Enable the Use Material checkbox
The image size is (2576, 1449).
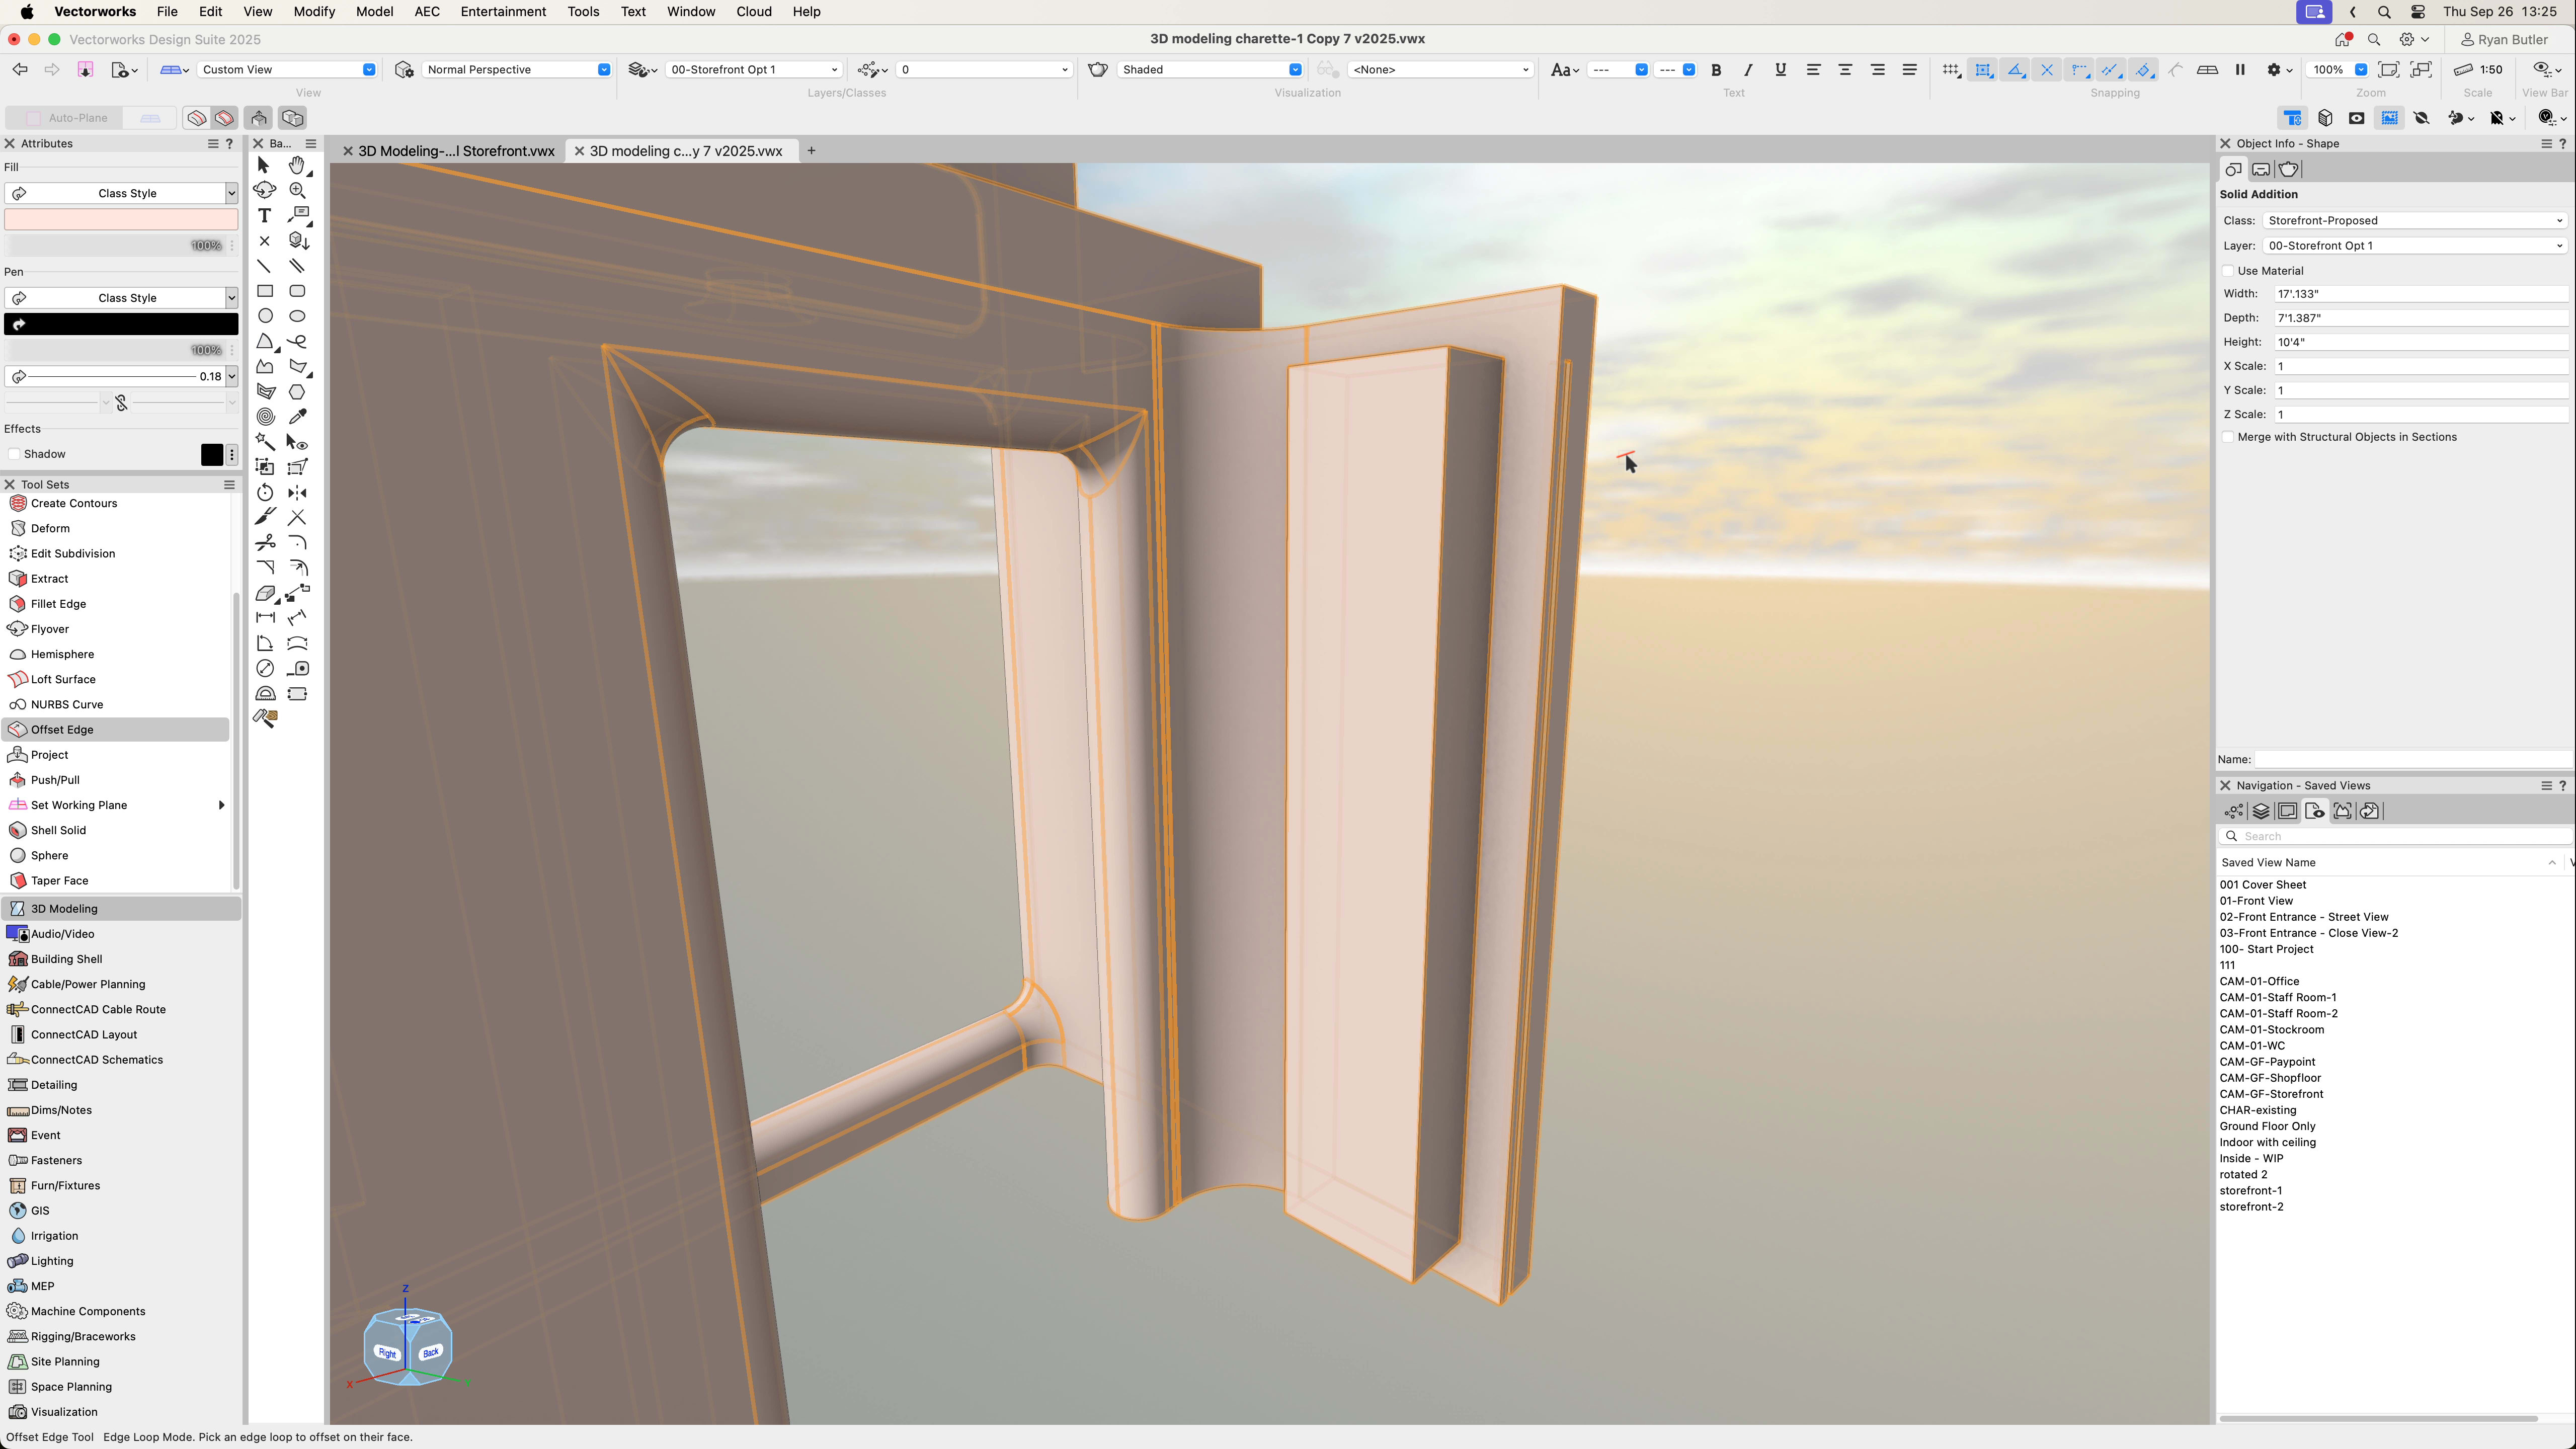[2228, 270]
